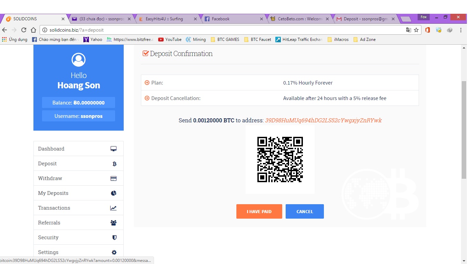The image size is (470, 264).
Task: Click the page vertical scrollbar thumb
Action: (x=464, y=129)
